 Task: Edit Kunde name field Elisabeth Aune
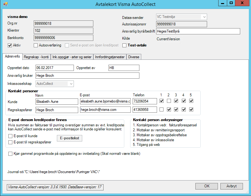57,102
